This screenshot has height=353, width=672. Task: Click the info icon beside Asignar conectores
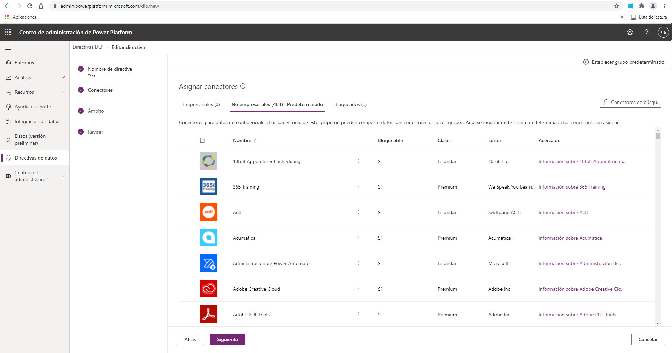(x=243, y=86)
